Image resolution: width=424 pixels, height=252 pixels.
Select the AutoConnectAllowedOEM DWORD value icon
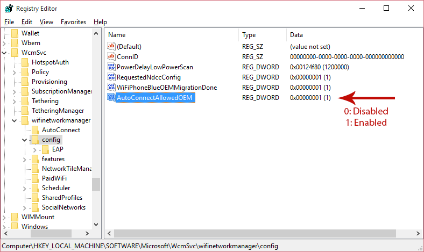coord(111,97)
